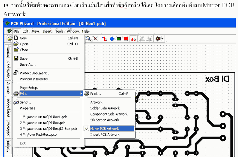
Task: Open the toolbox gallery icon
Action: pyautogui.click(x=158, y=39)
